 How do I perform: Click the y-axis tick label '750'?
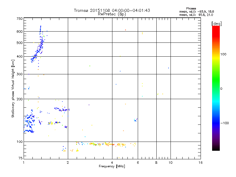point(19,19)
